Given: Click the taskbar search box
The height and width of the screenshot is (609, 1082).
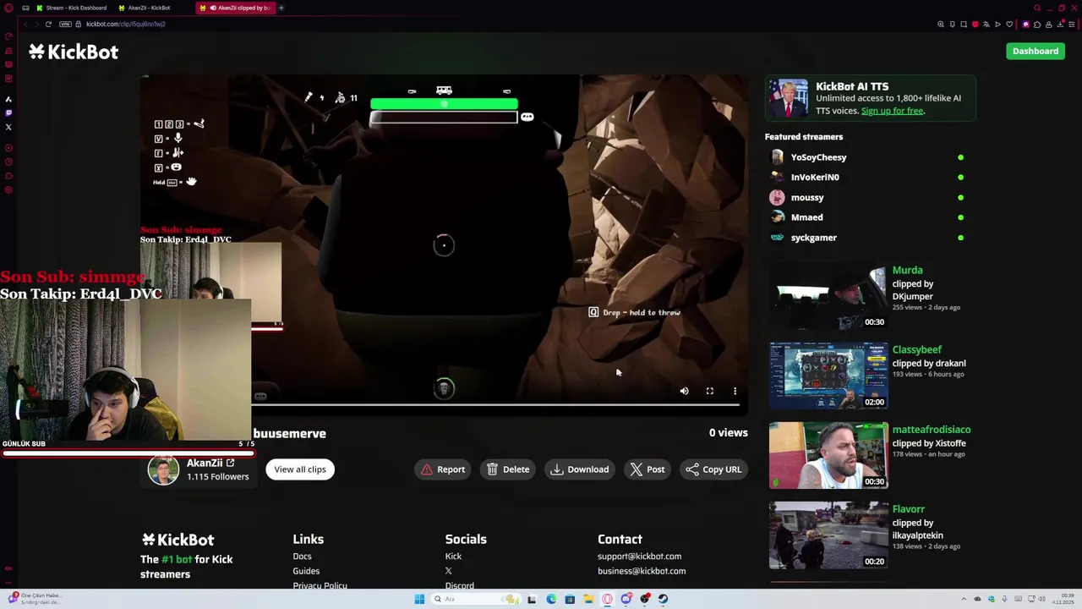Looking at the screenshot, I should click(x=475, y=599).
